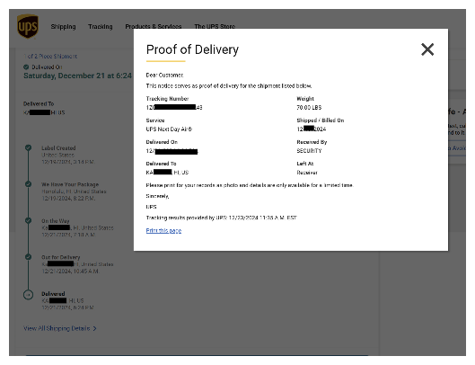Viewport: 475px width, 365px height.
Task: Click the Tracking results provided by UPS line
Action: (221, 218)
